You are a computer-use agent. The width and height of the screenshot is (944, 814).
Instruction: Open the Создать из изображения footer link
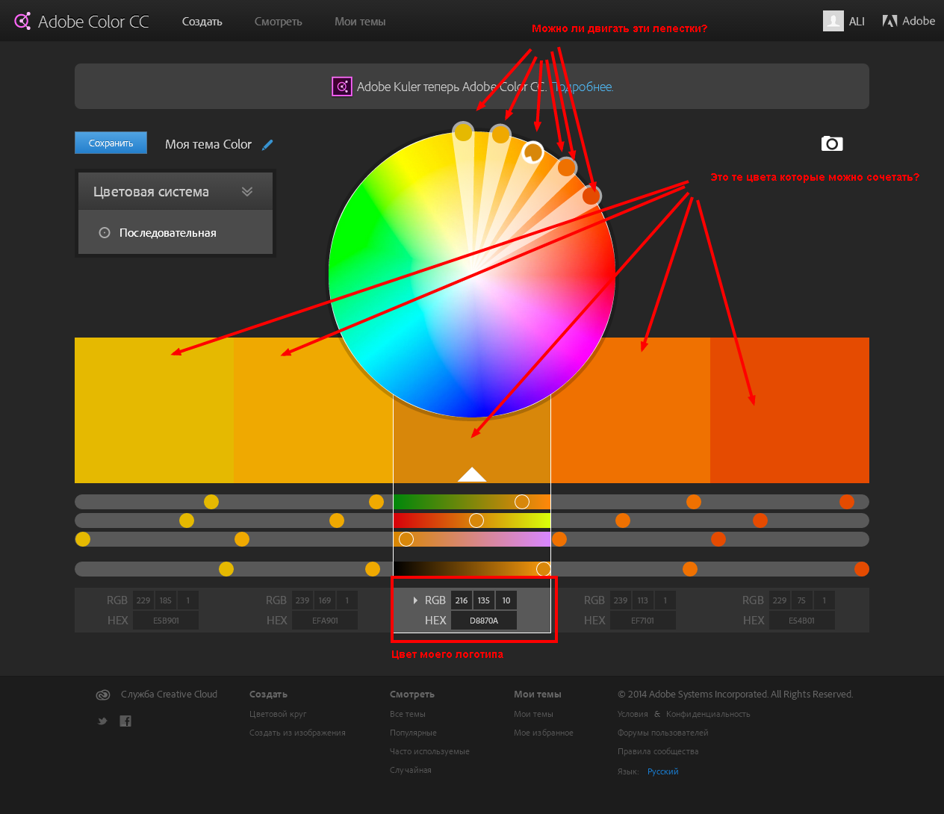coord(297,733)
